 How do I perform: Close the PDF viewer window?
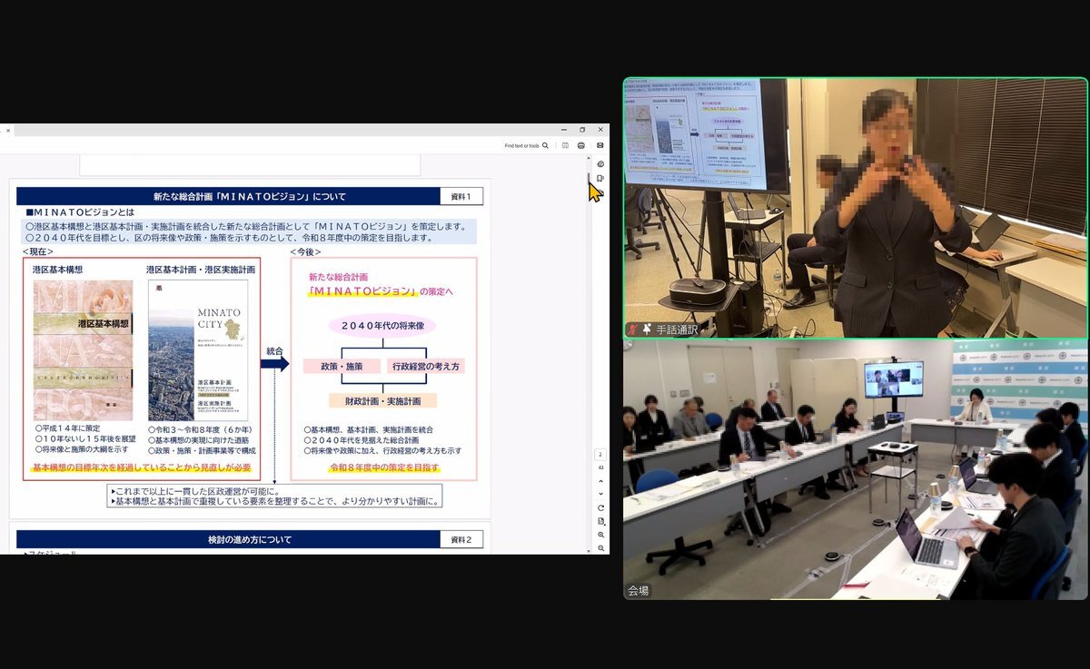point(600,130)
